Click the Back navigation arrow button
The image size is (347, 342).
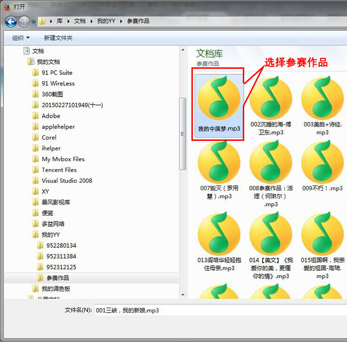coord(11,22)
